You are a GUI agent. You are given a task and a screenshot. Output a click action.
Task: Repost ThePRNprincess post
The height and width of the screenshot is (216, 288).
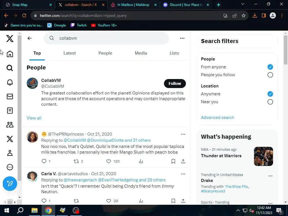point(76,161)
